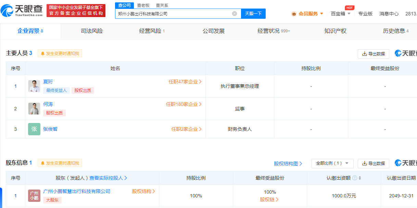Image resolution: width=417 pixels, height=208 pixels.
Task: Switch to 经营状况 tab
Action: (274, 31)
